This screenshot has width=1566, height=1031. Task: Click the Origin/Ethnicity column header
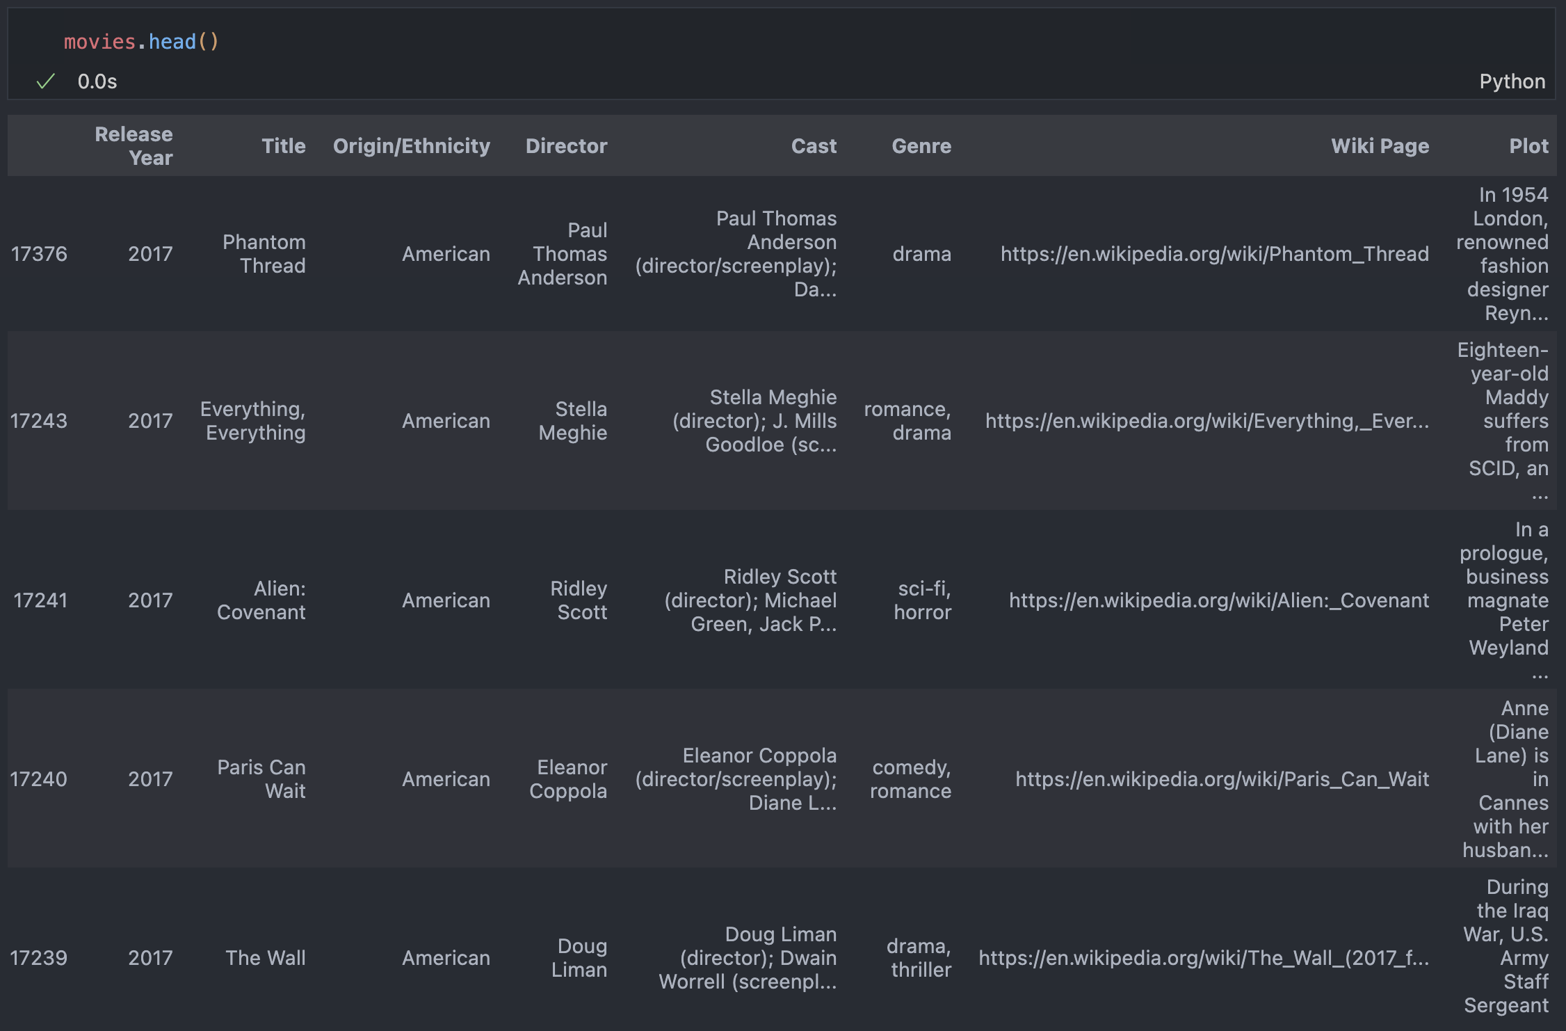point(411,145)
